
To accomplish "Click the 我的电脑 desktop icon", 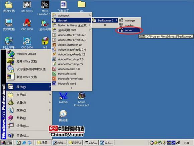I will (9, 25).
